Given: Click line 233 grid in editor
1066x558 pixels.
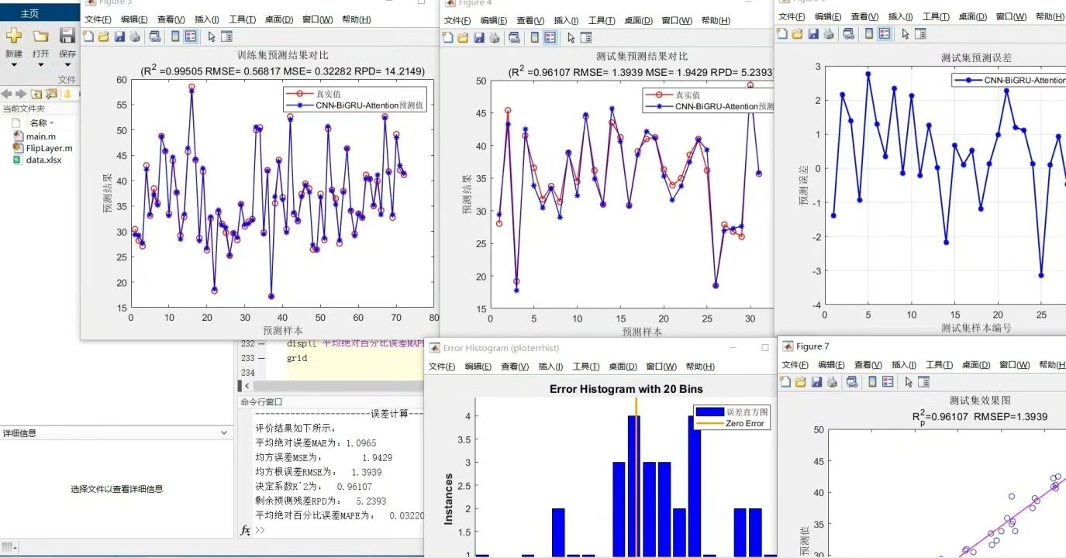Looking at the screenshot, I should click(297, 359).
